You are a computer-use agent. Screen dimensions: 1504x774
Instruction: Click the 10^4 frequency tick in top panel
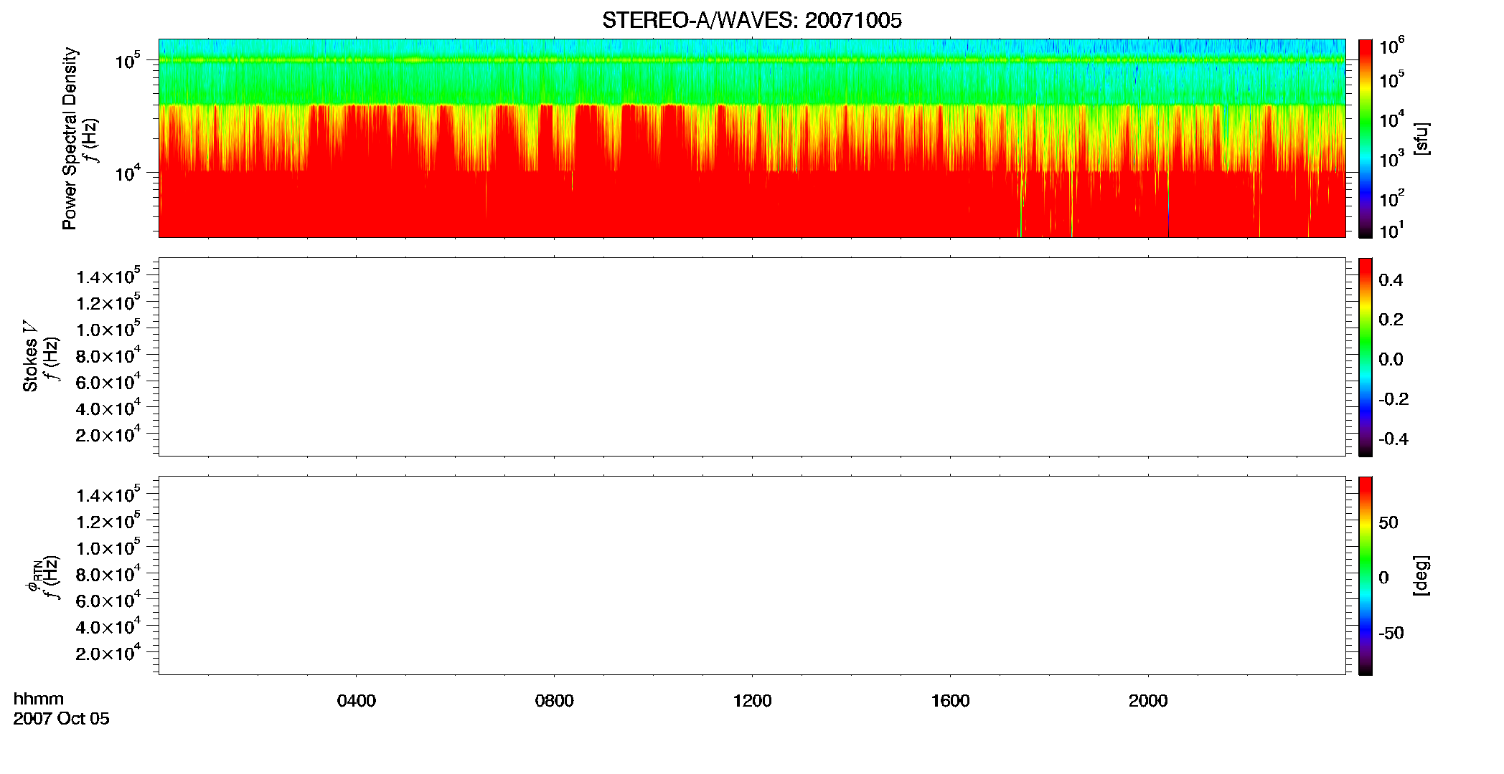(x=128, y=173)
